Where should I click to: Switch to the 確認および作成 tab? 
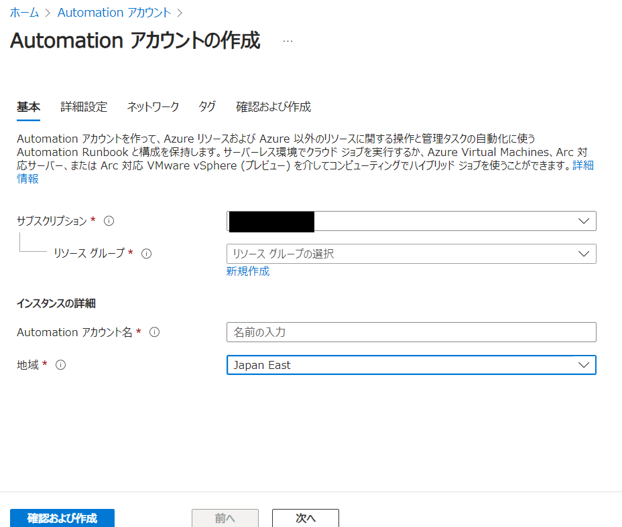(273, 106)
